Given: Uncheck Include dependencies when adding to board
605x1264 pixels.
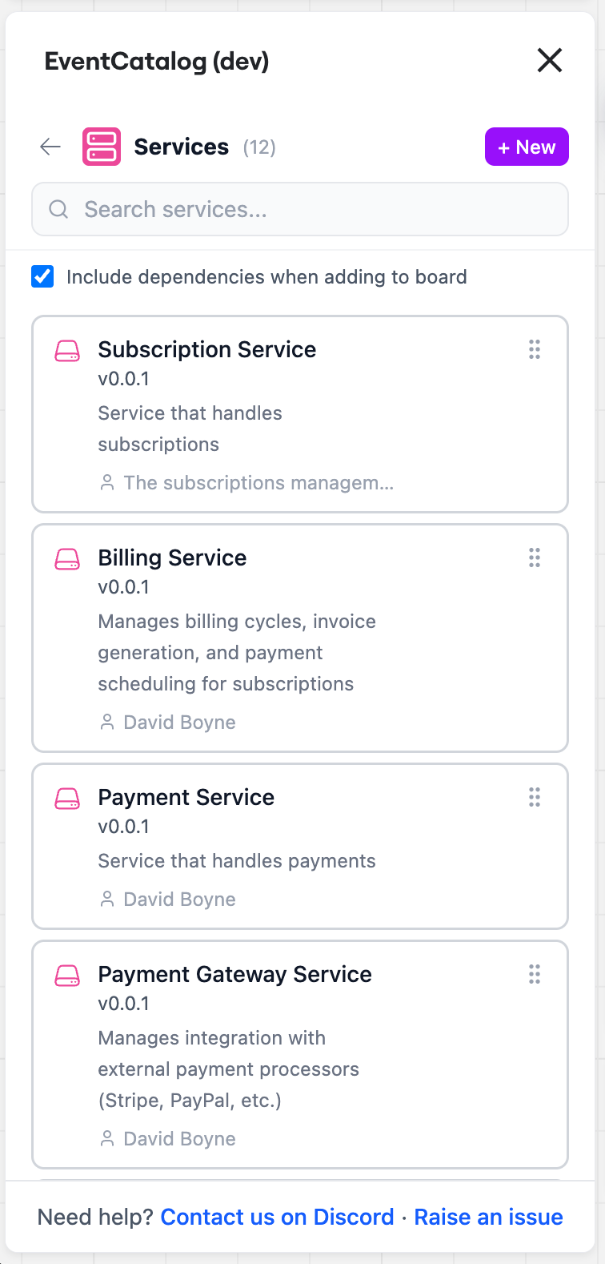Looking at the screenshot, I should coord(42,276).
